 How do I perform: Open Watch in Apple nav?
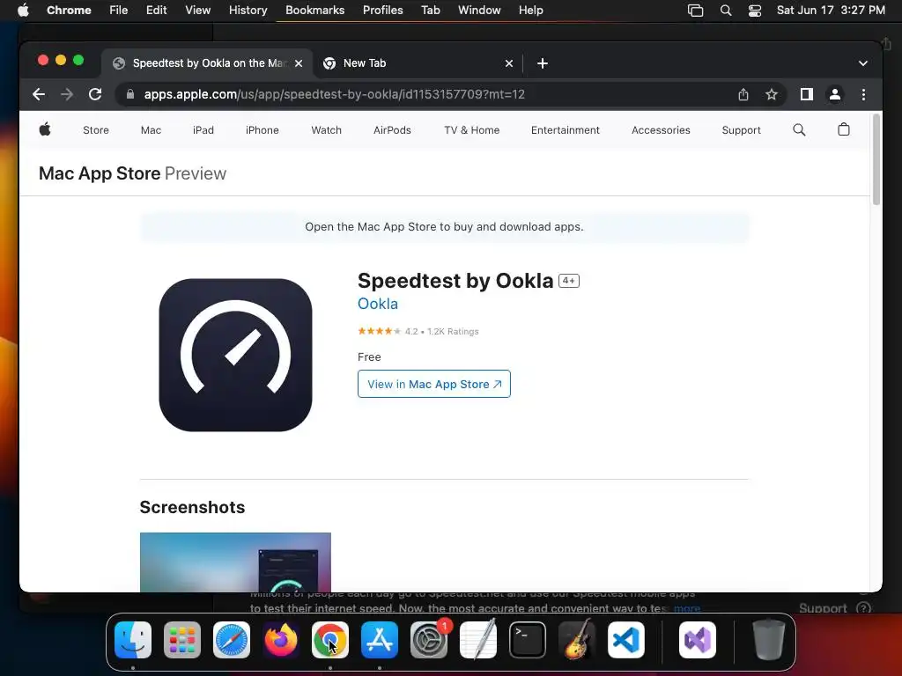pos(326,130)
